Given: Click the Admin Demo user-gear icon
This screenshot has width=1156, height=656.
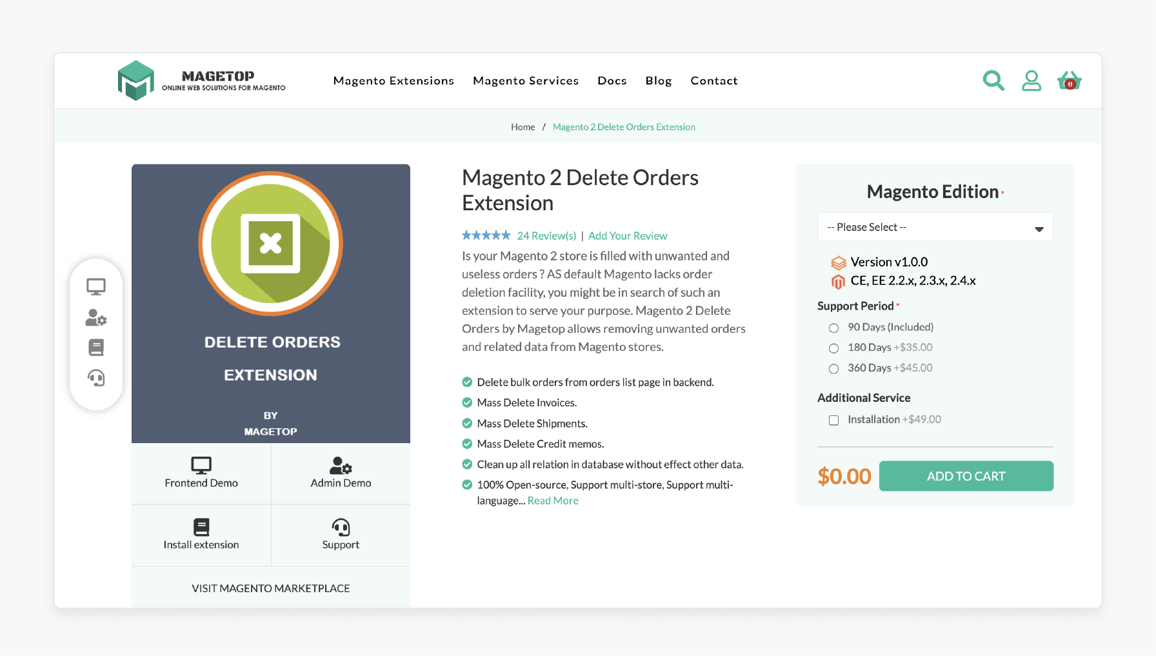Looking at the screenshot, I should (341, 465).
